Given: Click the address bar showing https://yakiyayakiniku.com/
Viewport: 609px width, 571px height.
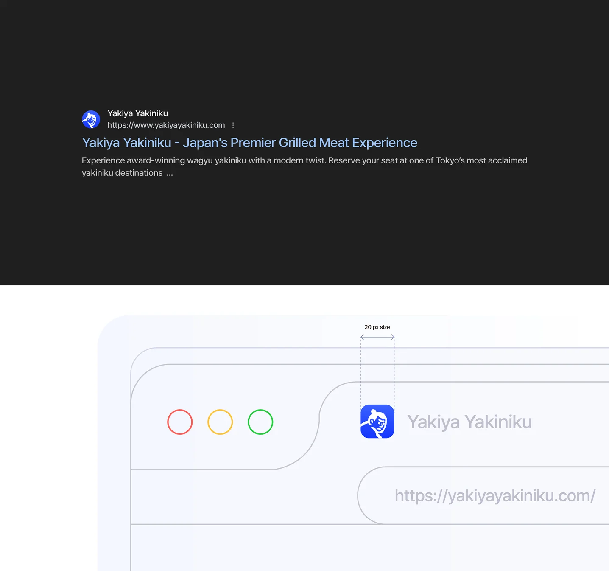Looking at the screenshot, I should coord(483,495).
